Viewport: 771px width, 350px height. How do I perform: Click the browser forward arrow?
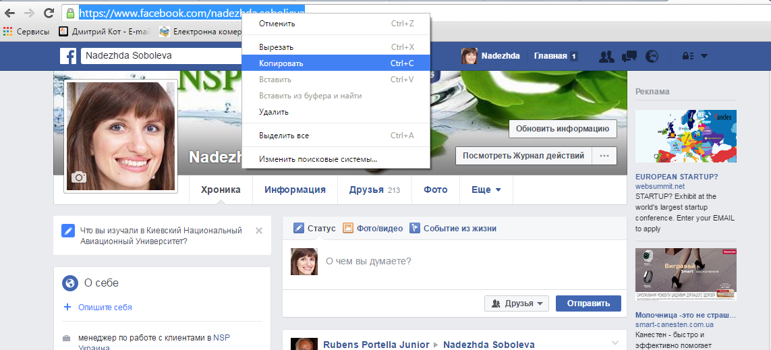coord(29,13)
